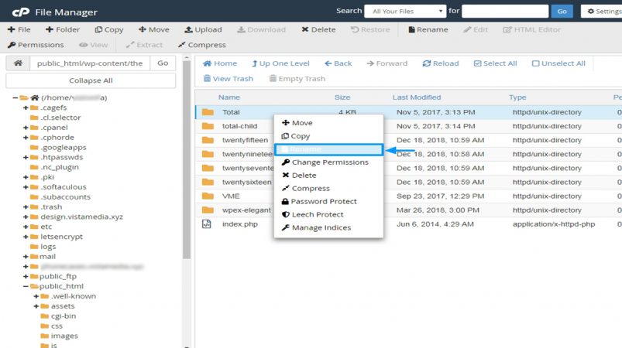622x348 pixels.
Task: Expand the mail folder in tree
Action: point(26,257)
